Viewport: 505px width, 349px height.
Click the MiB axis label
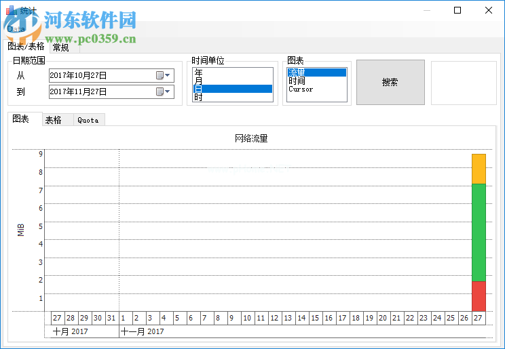point(20,230)
